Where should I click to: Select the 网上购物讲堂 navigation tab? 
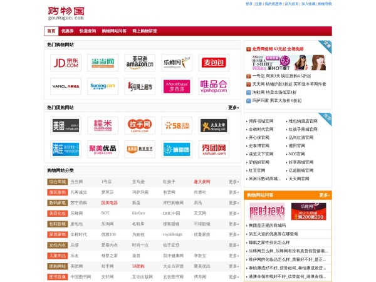click(x=145, y=31)
